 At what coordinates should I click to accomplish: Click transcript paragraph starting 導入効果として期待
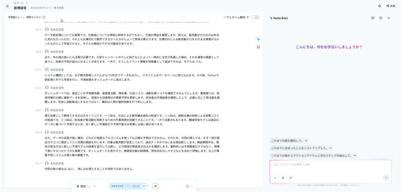coord(132,120)
